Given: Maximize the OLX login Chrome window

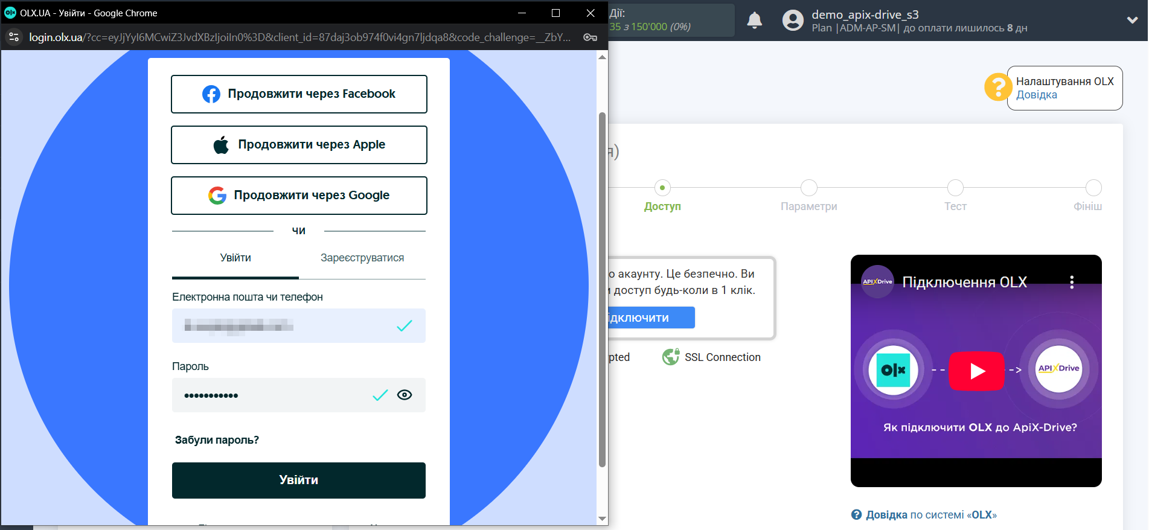Looking at the screenshot, I should (556, 13).
